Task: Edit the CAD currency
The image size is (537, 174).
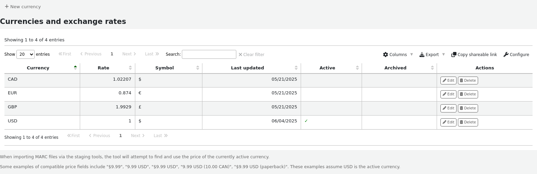Action: click(448, 80)
